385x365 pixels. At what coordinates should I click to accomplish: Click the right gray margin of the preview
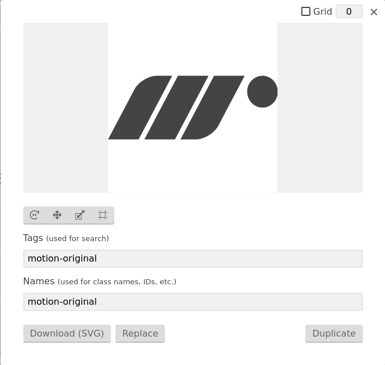[x=320, y=107]
